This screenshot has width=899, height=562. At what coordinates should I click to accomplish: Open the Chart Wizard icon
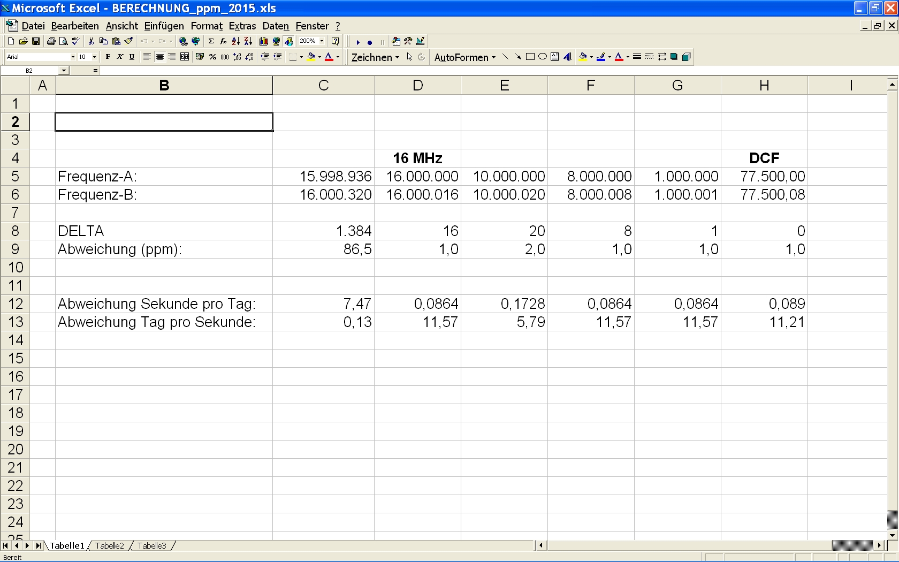point(263,41)
